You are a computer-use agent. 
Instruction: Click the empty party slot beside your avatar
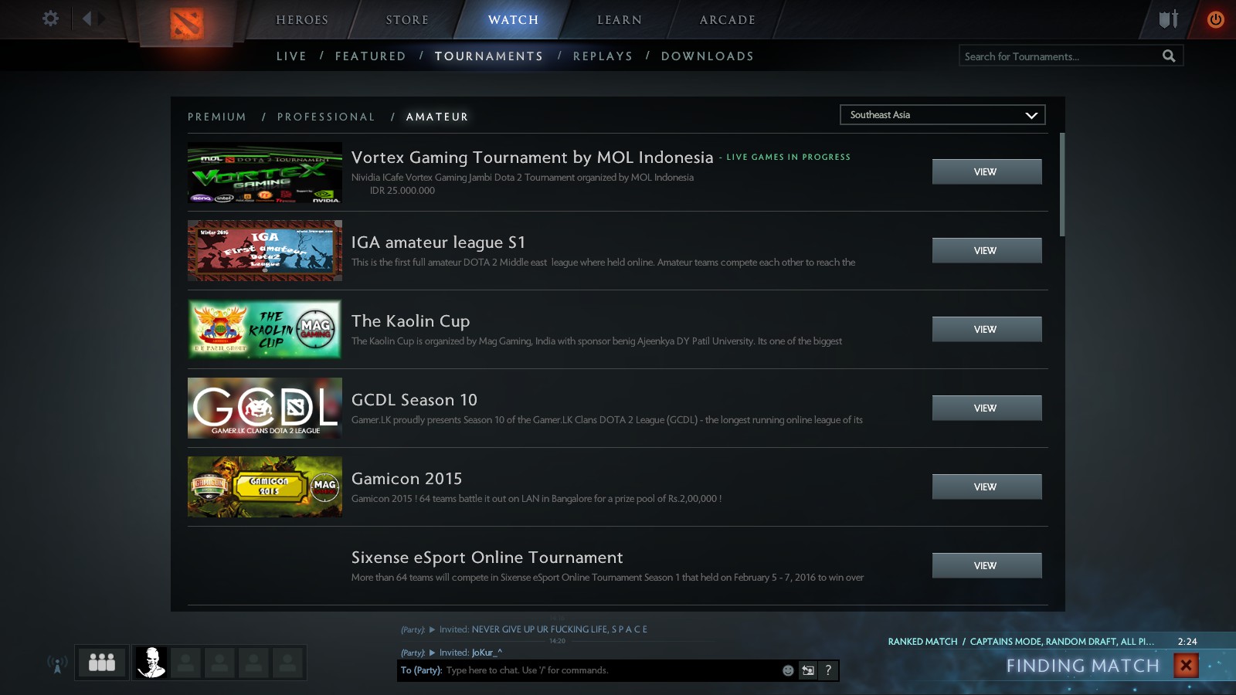tap(185, 663)
